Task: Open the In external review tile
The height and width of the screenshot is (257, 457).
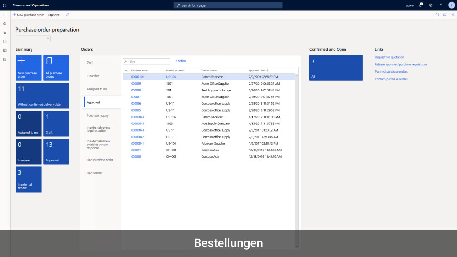Action: pyautogui.click(x=28, y=179)
